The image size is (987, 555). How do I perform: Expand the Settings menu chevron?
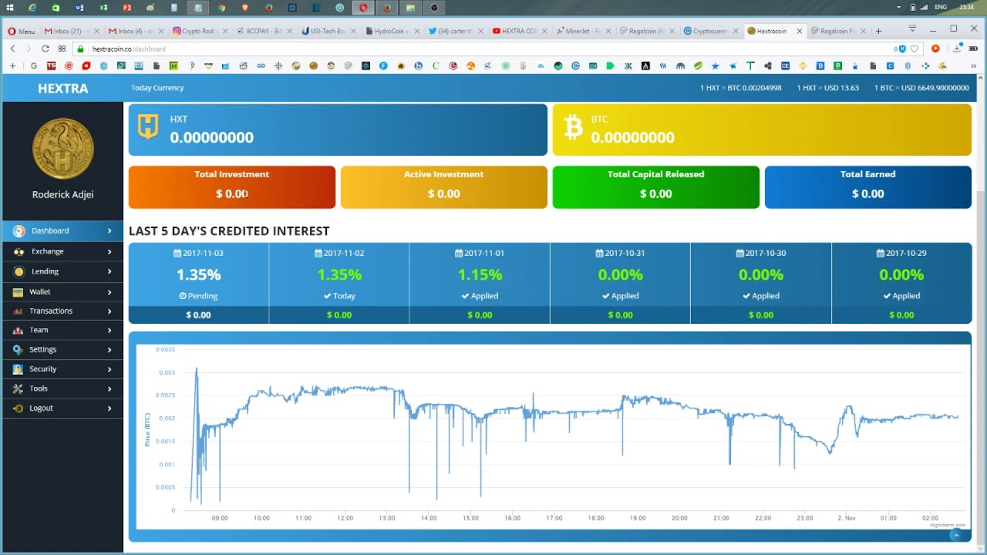pos(109,349)
